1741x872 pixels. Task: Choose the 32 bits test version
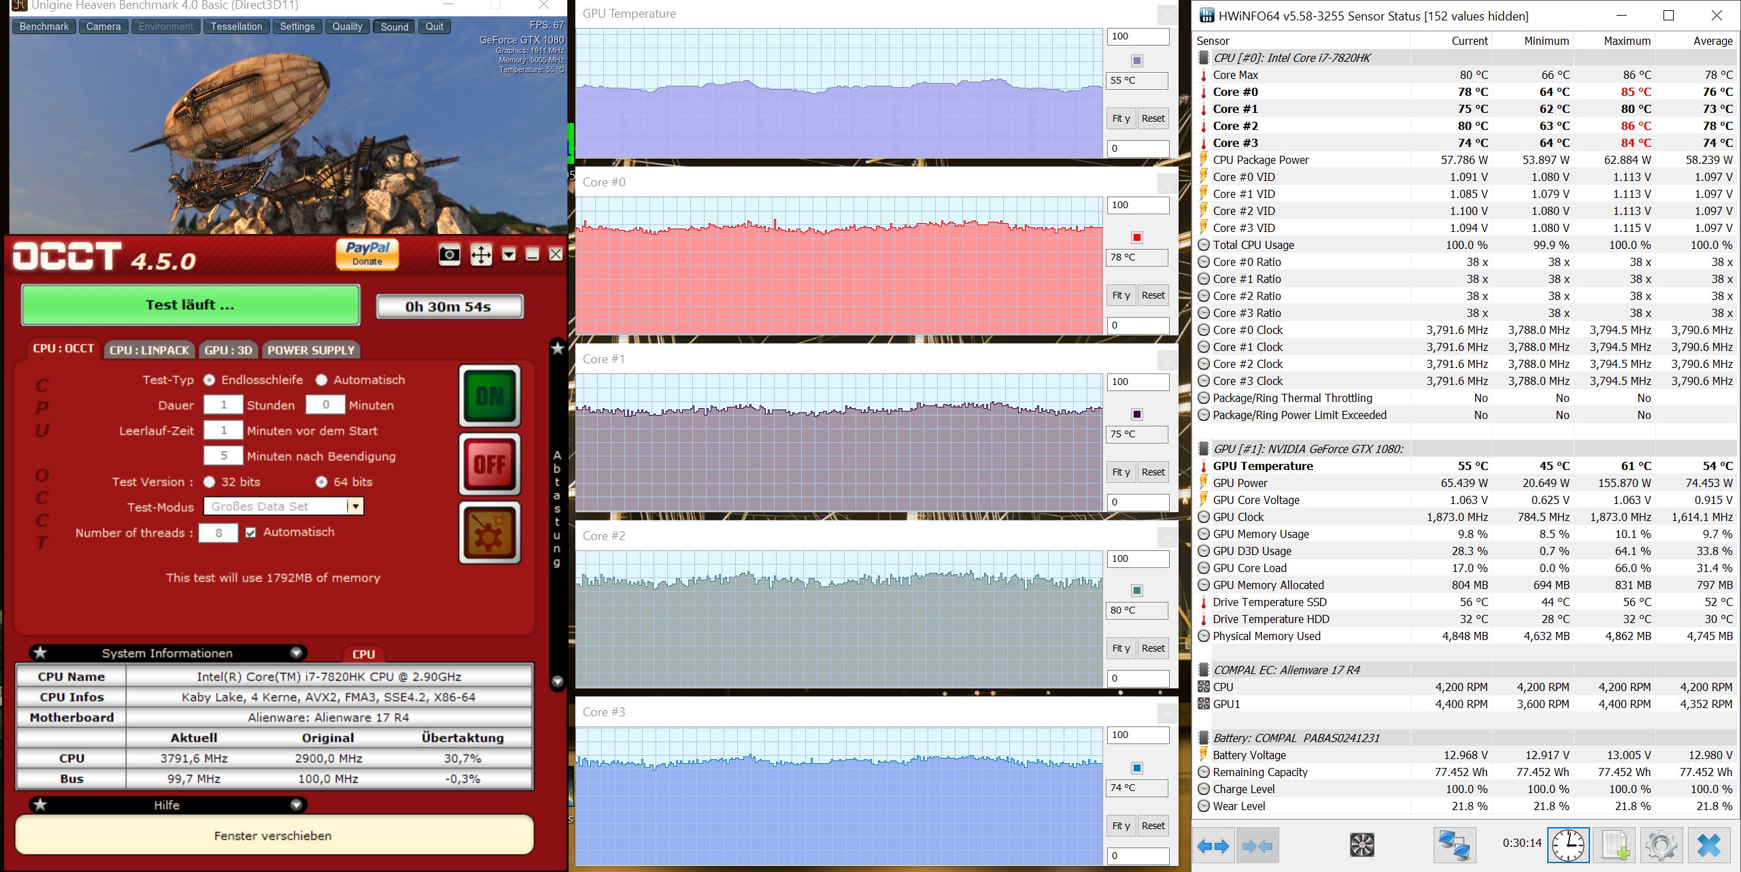209,482
